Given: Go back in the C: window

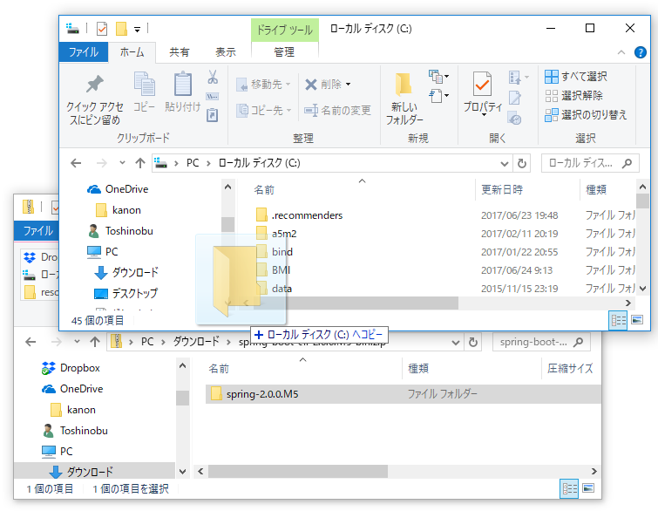Looking at the screenshot, I should [76, 163].
